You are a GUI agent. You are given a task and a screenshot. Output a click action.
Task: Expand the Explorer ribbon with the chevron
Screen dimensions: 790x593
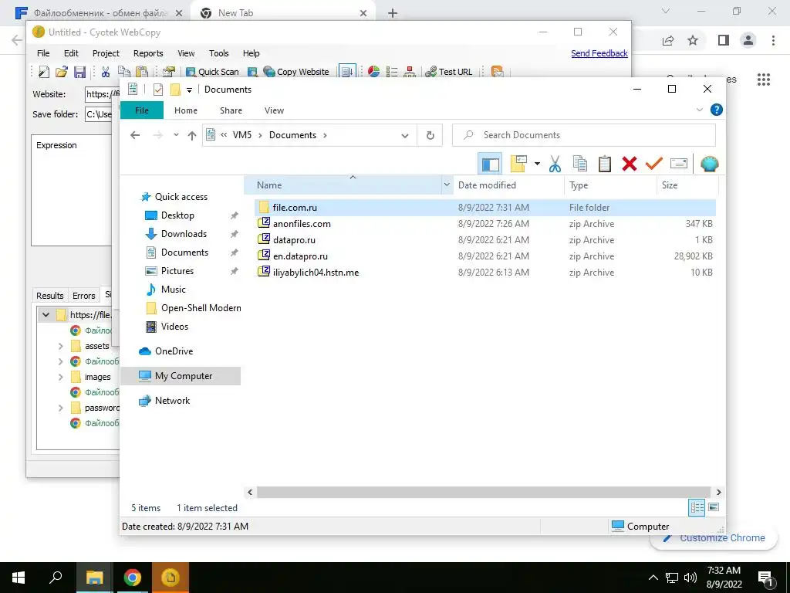(x=699, y=110)
